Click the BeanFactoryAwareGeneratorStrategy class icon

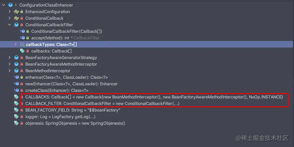click(x=16, y=58)
